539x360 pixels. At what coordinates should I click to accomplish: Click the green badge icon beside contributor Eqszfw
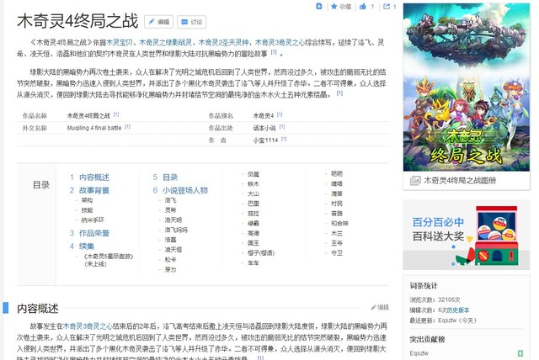521,353
